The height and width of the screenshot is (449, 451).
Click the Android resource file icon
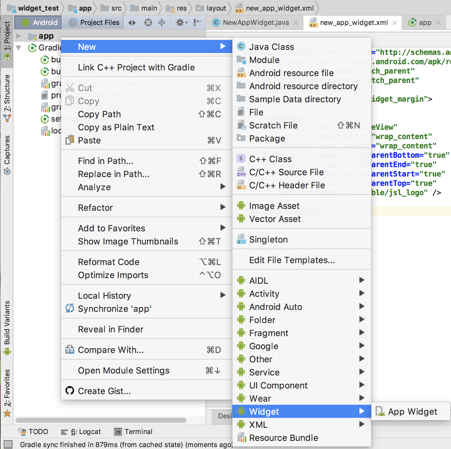(x=241, y=73)
